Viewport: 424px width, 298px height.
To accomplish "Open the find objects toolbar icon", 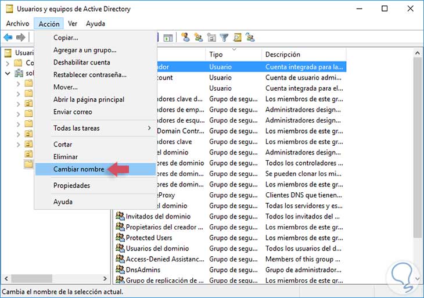I will point(237,37).
